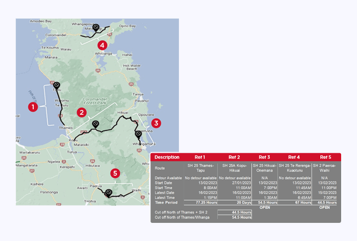
Task: Click OPEN under the Ref 3 column
Action: [265, 207]
